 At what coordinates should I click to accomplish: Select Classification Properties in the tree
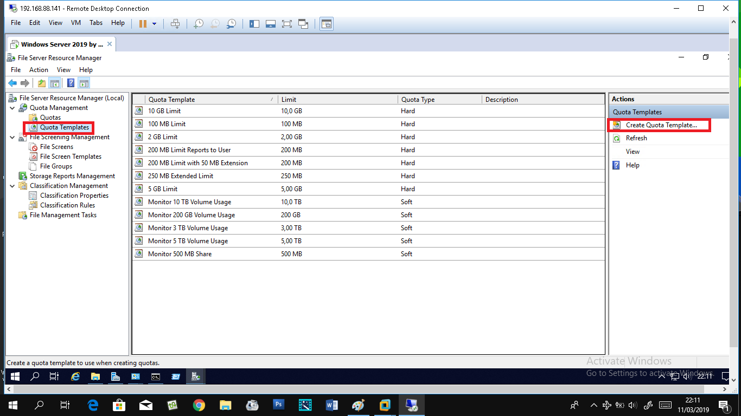74,196
